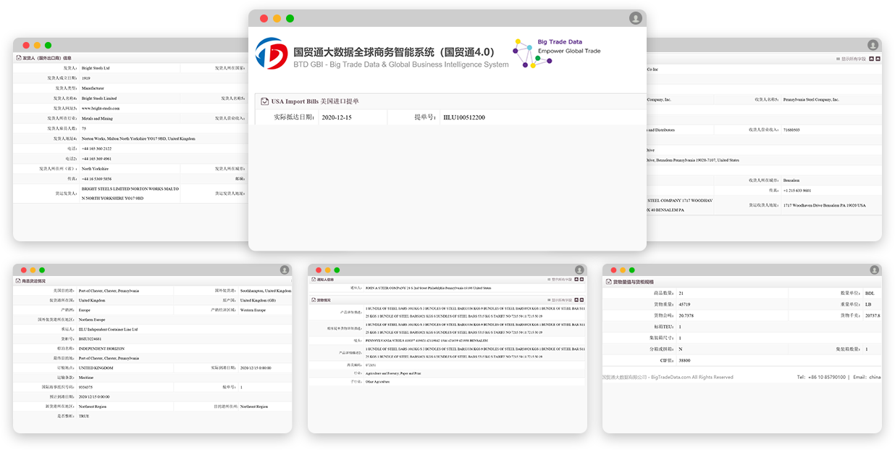
Task: Click bill of lading number IILU100512200
Action: pos(463,117)
